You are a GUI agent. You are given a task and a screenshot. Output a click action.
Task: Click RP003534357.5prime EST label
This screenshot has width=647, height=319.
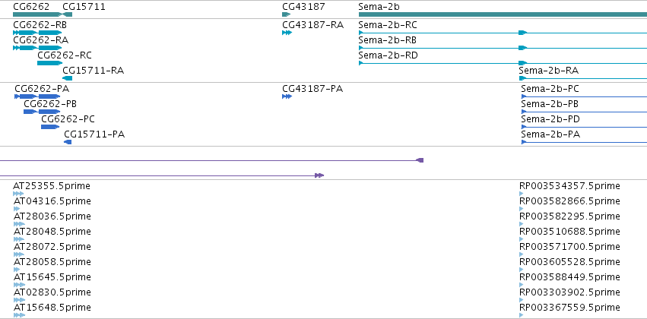[569, 186]
